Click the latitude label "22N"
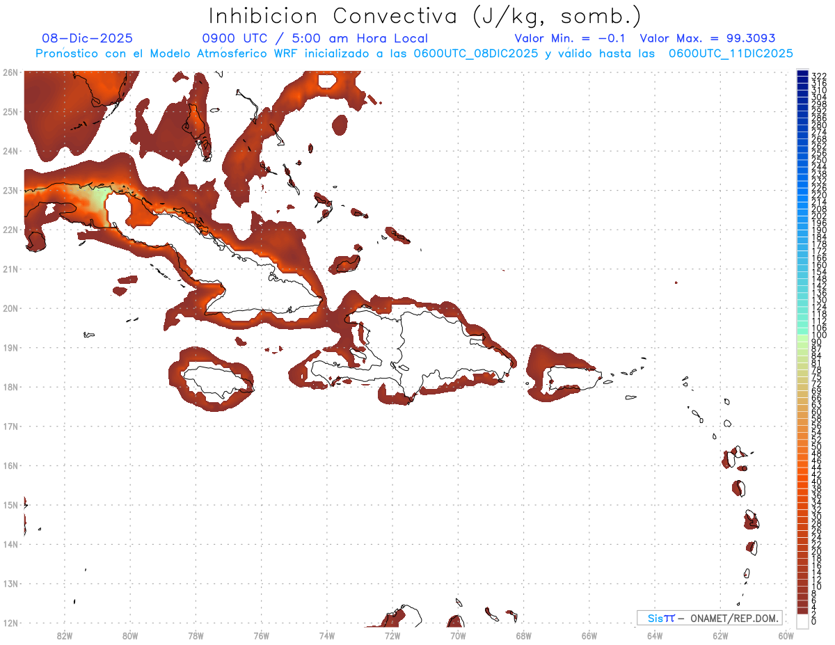Image resolution: width=835 pixels, height=645 pixels. (x=10, y=230)
